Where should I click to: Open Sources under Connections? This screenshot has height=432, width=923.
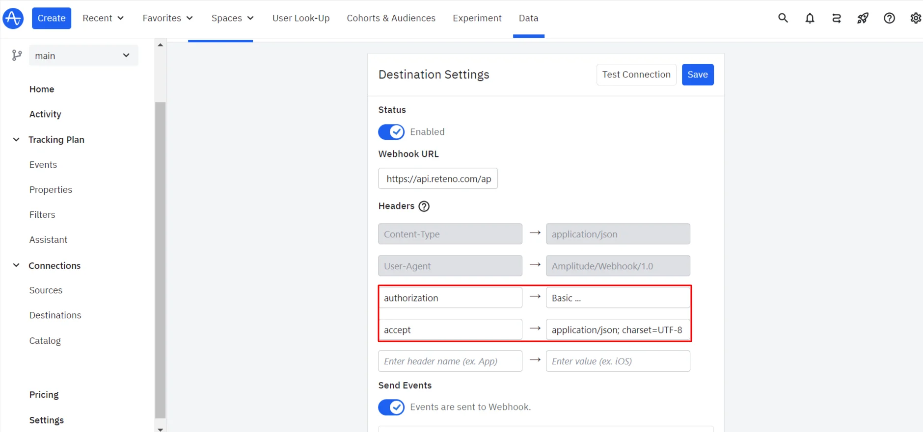click(x=46, y=290)
